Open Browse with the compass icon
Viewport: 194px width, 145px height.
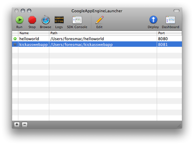coord(46,20)
